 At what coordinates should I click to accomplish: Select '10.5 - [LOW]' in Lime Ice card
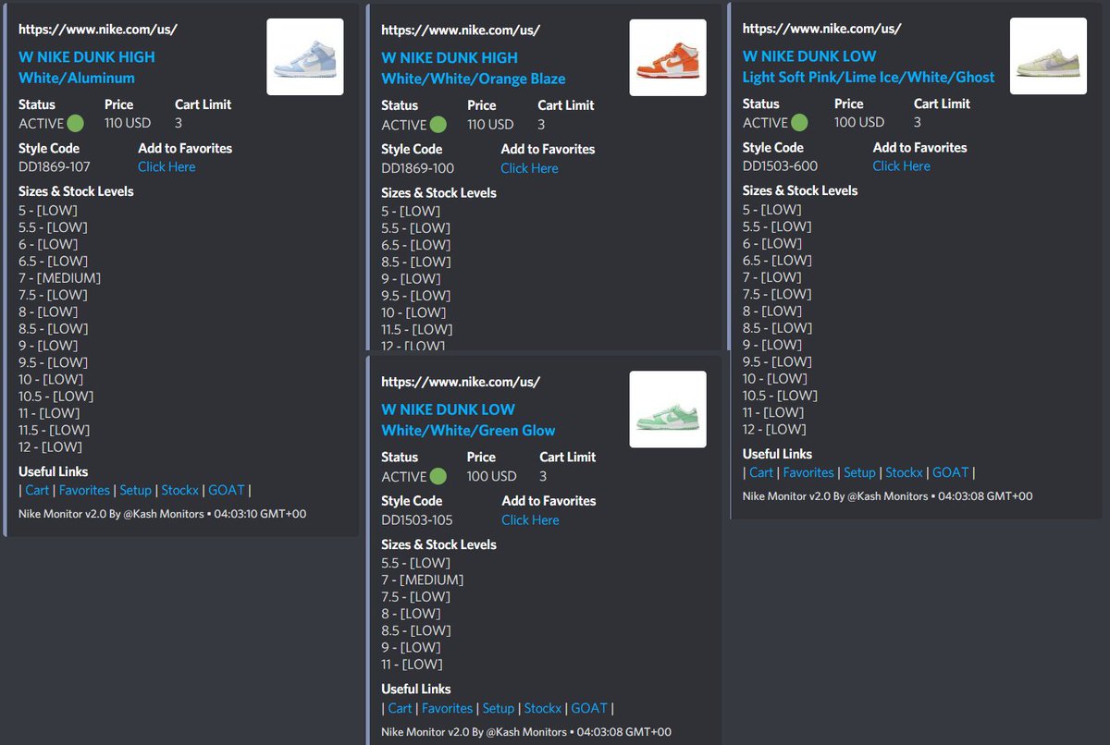point(781,395)
